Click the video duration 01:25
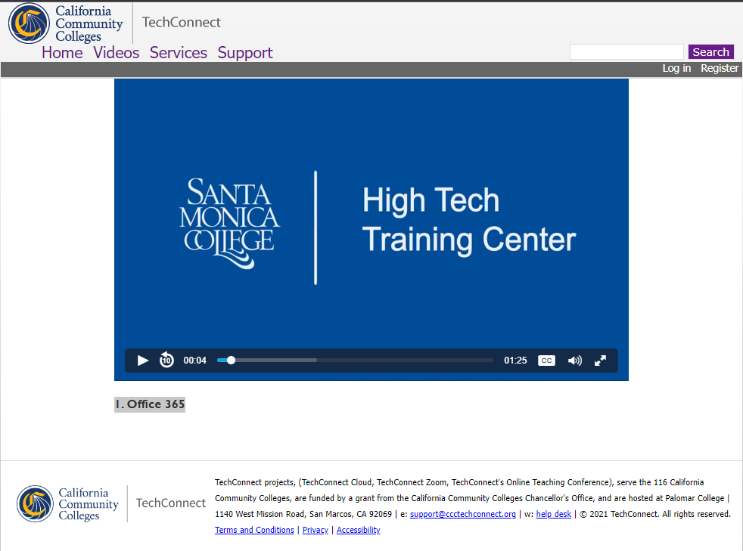Image resolution: width=743 pixels, height=551 pixels. 515,361
